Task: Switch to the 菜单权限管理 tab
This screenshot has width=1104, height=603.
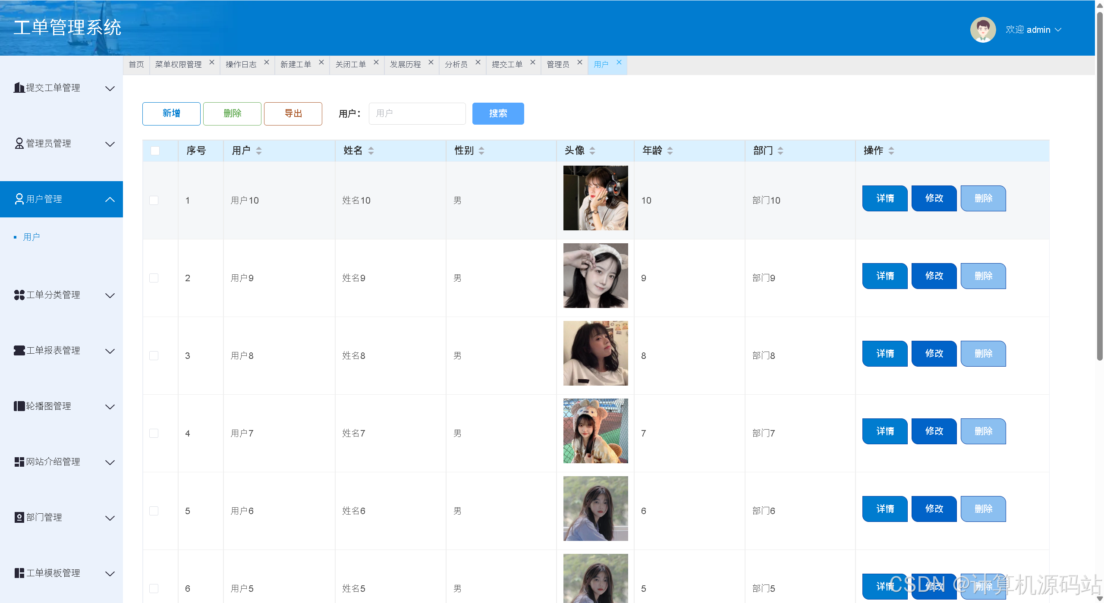Action: point(178,65)
